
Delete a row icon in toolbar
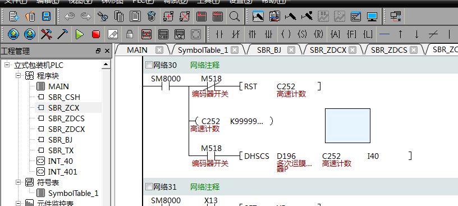click(218, 16)
